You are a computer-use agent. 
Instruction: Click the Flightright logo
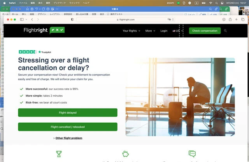tap(44, 30)
